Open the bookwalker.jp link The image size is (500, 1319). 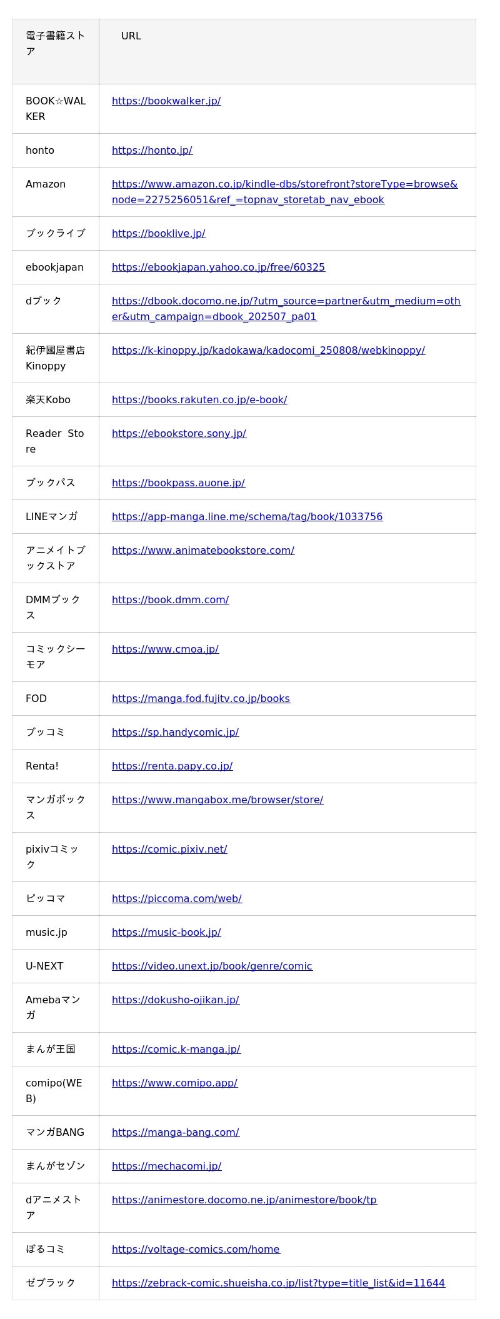point(166,101)
